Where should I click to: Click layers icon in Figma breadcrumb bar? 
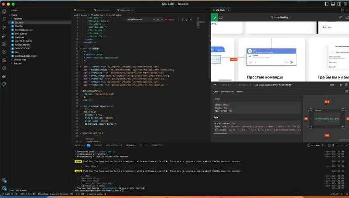pyautogui.click(x=215, y=85)
